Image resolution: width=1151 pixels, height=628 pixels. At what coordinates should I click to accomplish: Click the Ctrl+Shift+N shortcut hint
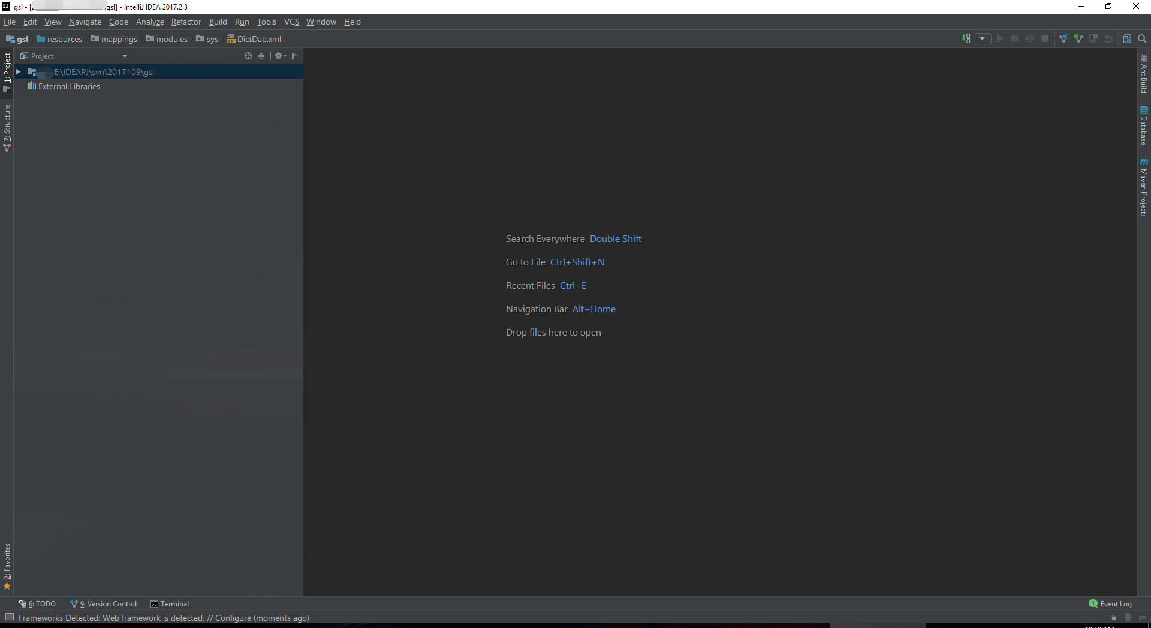(x=577, y=262)
